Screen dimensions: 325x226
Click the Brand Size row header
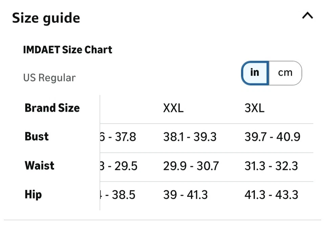tap(52, 108)
